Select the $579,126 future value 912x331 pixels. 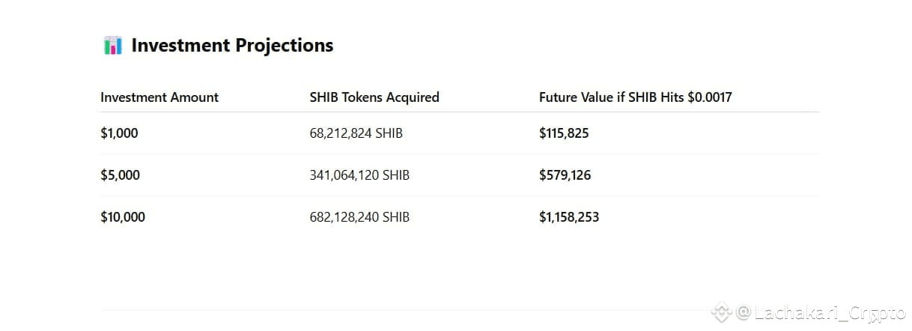(565, 175)
